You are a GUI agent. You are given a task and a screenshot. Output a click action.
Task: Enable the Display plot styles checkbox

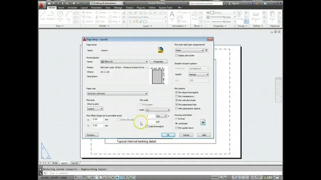177,55
